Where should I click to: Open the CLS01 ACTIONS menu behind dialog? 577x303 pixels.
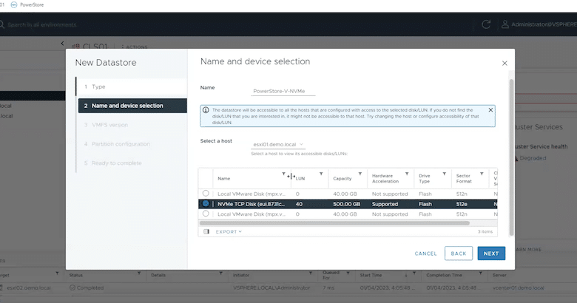(135, 47)
